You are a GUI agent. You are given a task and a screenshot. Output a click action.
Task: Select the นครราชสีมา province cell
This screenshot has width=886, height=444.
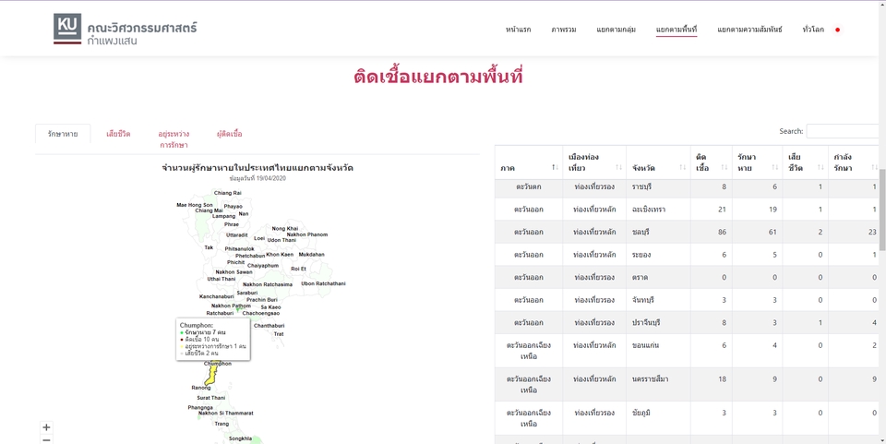(x=658, y=384)
